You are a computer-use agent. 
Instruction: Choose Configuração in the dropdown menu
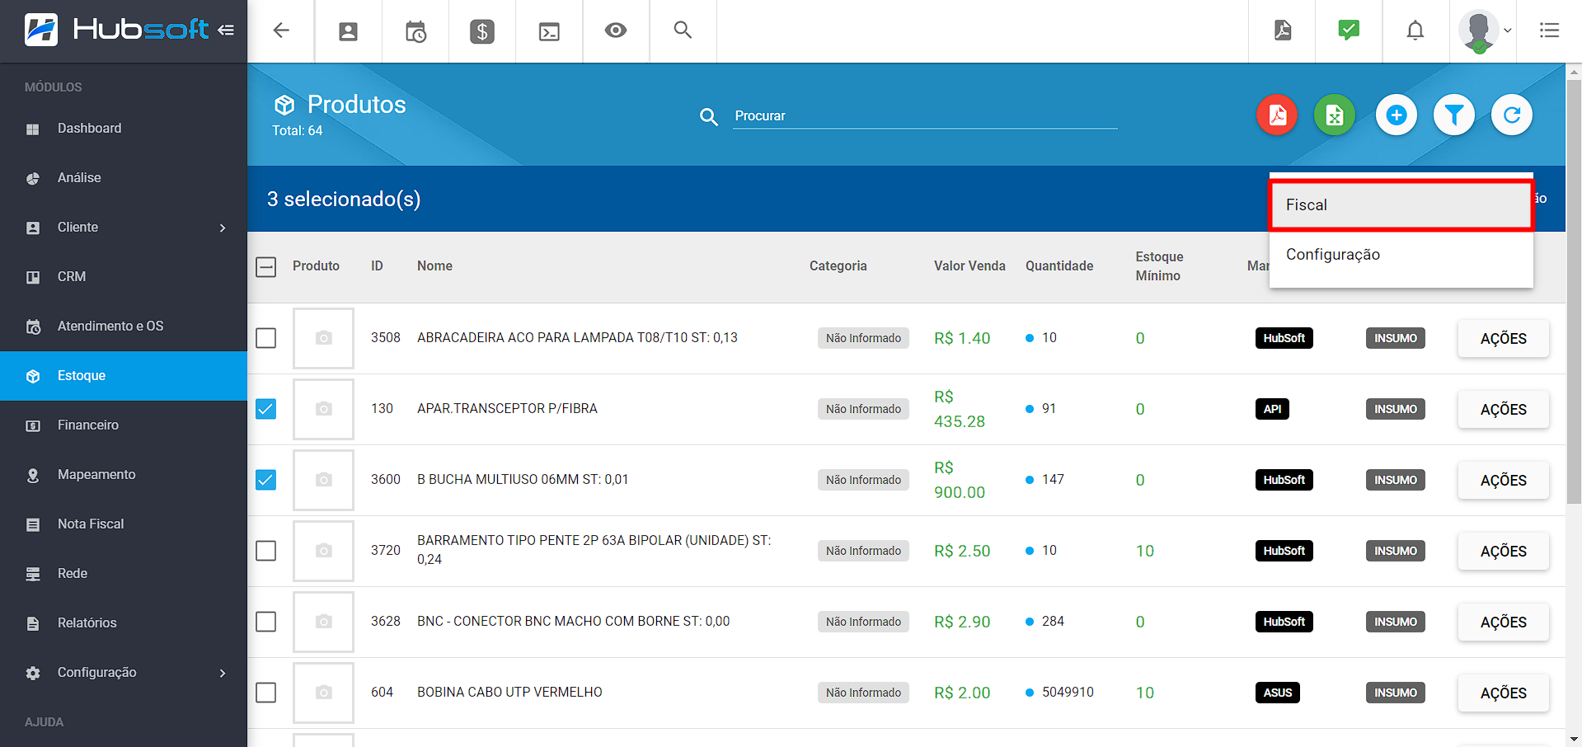(1401, 255)
